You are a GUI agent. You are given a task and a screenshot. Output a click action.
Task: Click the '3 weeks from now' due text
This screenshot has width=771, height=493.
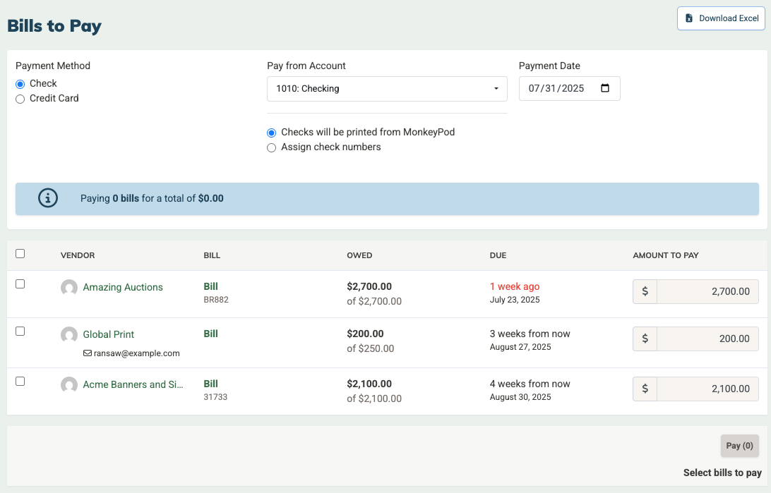coord(530,334)
